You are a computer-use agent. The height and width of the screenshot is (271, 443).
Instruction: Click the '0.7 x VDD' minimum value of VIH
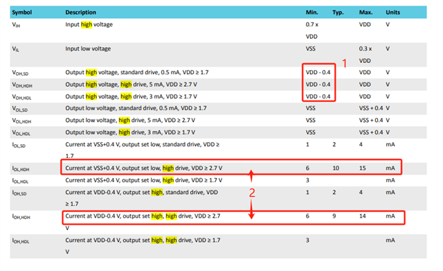pyautogui.click(x=312, y=30)
